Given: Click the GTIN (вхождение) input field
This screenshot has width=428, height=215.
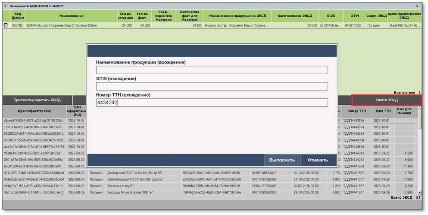Looking at the screenshot, I should [212, 86].
